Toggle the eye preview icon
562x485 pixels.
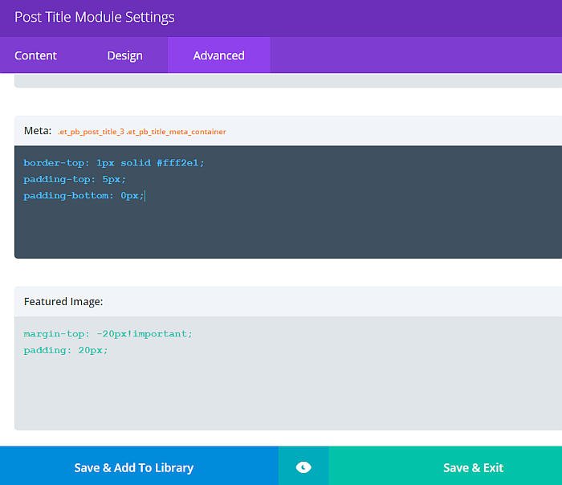click(303, 467)
